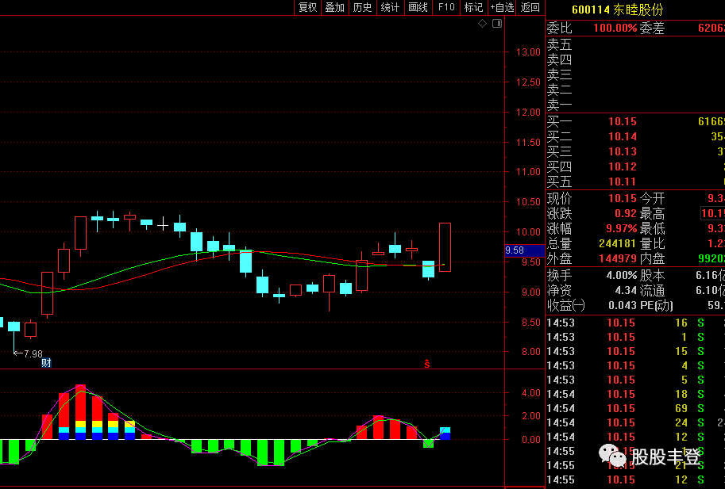Open the F10 company info
The image size is (725, 489).
point(446,7)
